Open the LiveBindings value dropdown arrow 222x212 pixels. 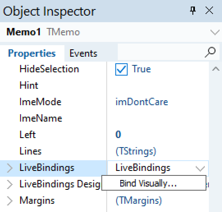(200, 168)
